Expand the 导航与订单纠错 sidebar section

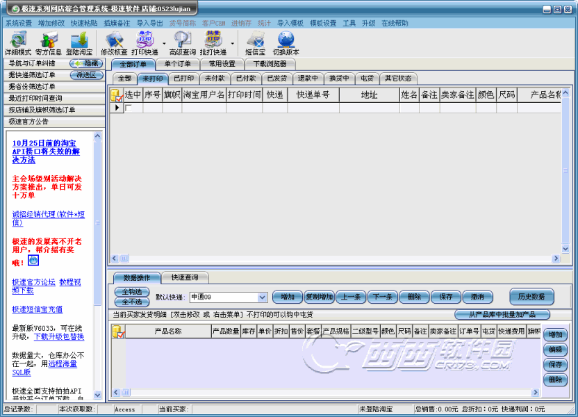click(x=32, y=63)
